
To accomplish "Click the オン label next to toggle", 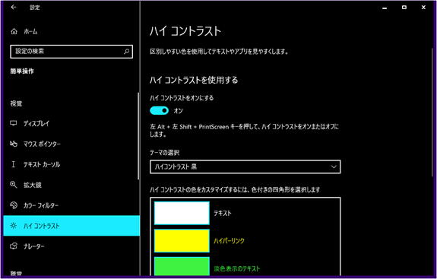I will (x=178, y=111).
